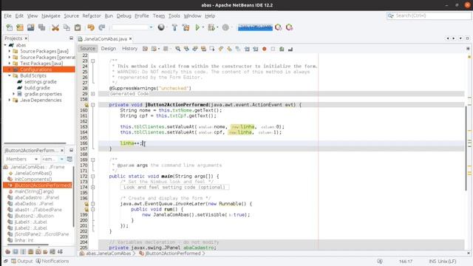Click the Comment icon in editor toolbar
This screenshot has width=473, height=266.
(x=282, y=49)
